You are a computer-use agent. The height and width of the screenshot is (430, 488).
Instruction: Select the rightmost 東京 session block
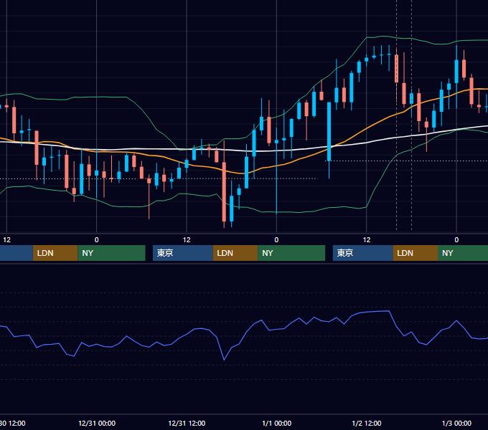pos(363,253)
